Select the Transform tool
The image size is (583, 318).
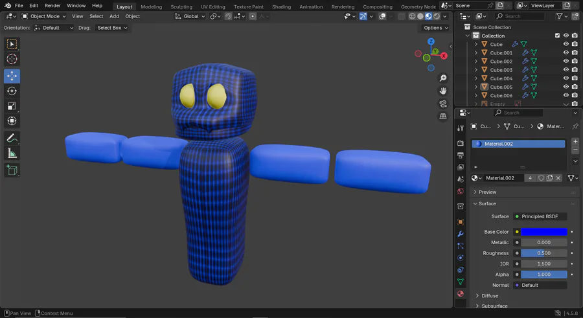[x=12, y=121]
